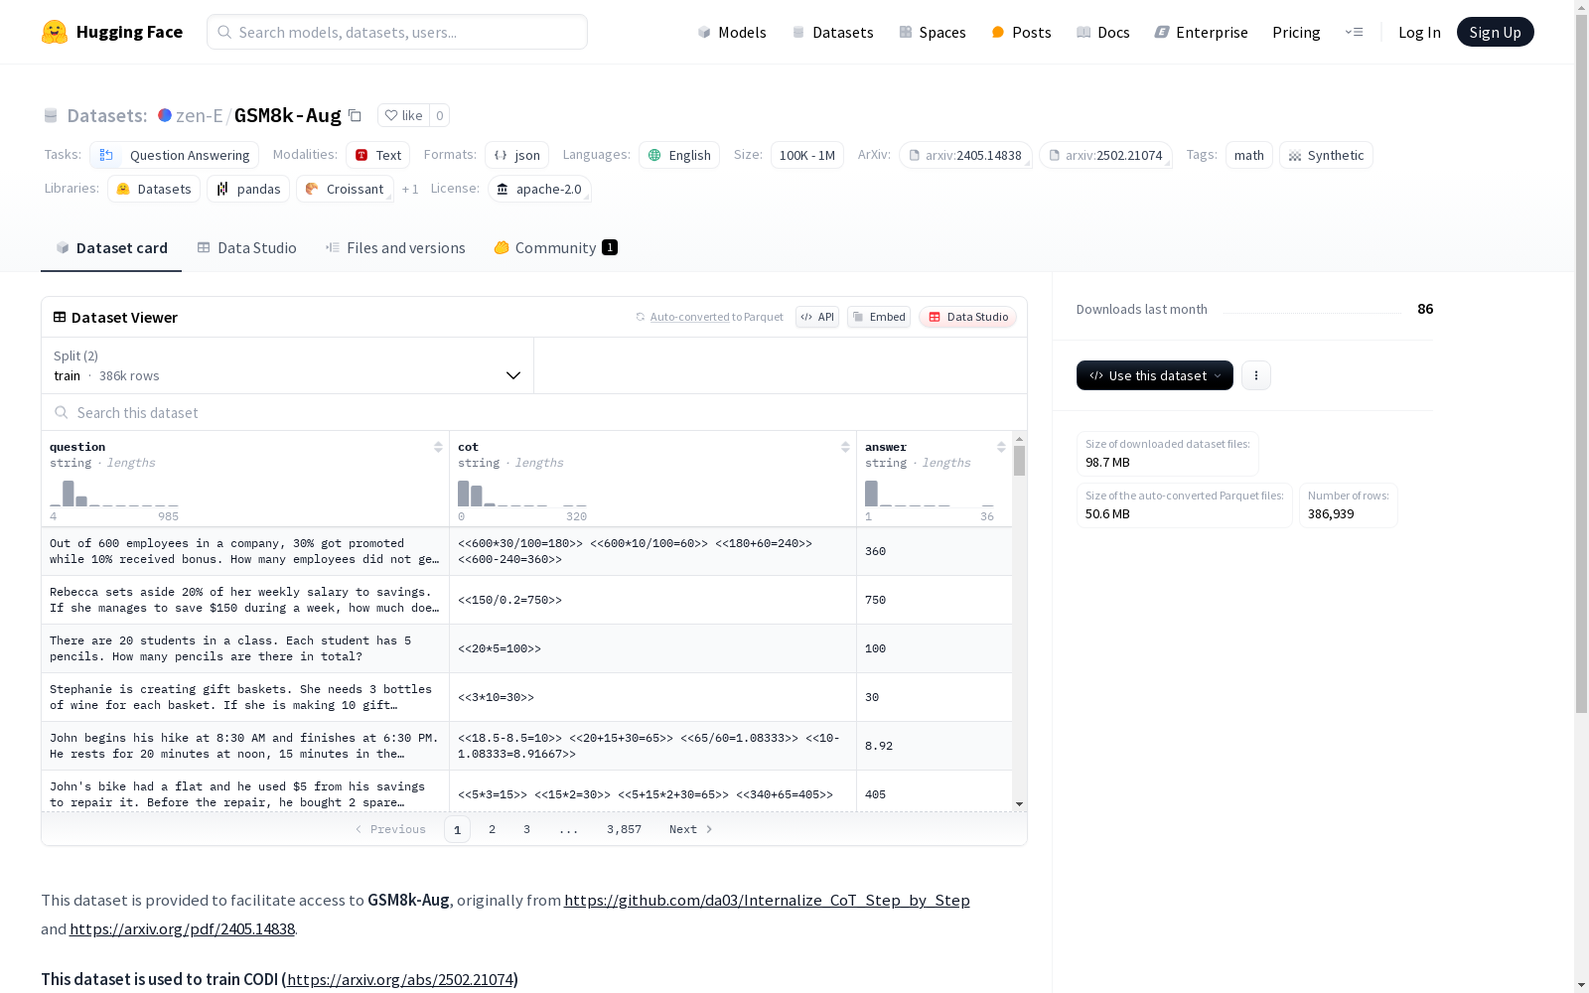The height and width of the screenshot is (993, 1589).
Task: Expand the Use this dataset dropdown
Action: [1155, 375]
